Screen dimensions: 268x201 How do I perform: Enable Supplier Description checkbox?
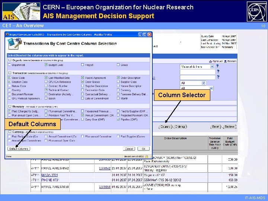pyautogui.click(x=82, y=86)
